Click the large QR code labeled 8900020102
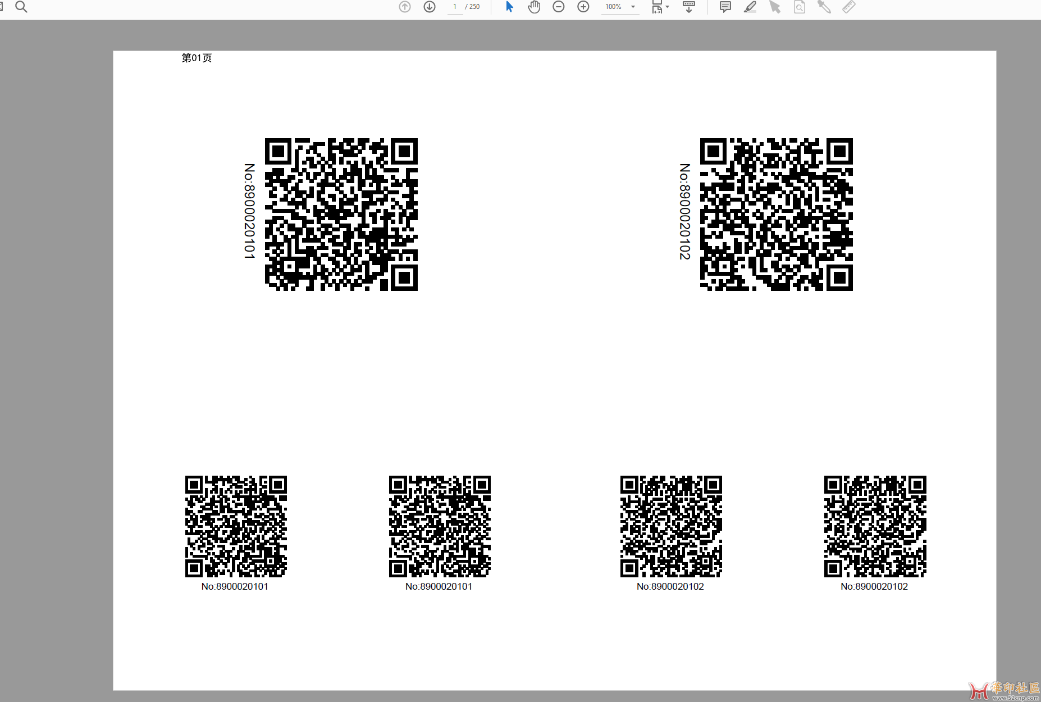Image resolution: width=1041 pixels, height=702 pixels. (777, 215)
